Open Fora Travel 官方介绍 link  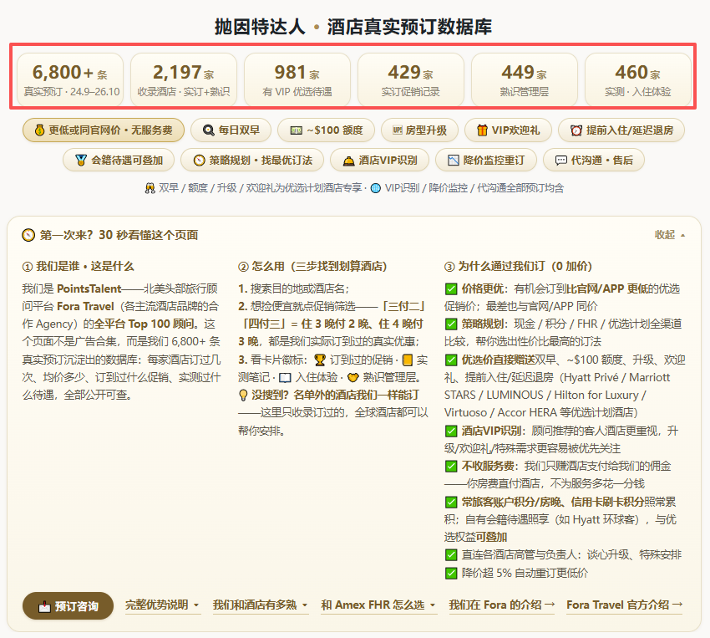pyautogui.click(x=625, y=605)
